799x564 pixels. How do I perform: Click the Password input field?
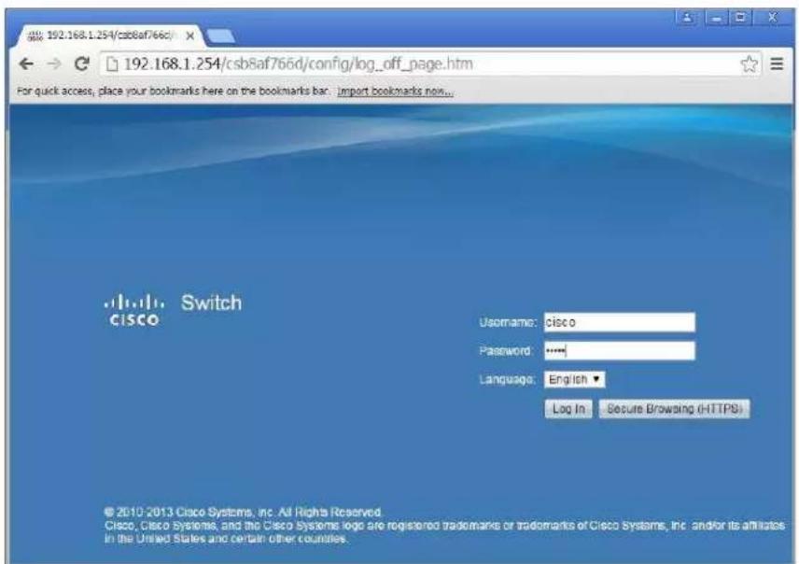click(619, 351)
